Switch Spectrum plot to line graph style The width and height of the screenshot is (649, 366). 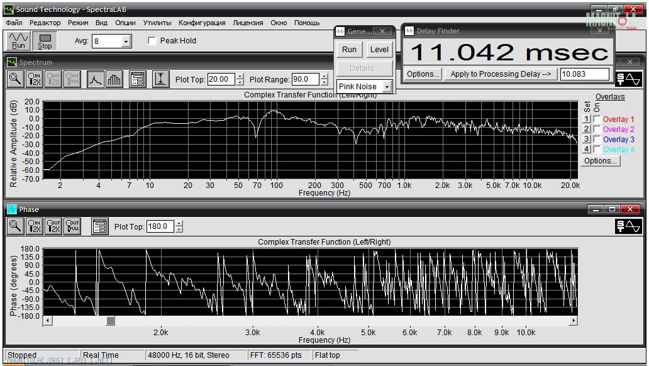pyautogui.click(x=95, y=79)
